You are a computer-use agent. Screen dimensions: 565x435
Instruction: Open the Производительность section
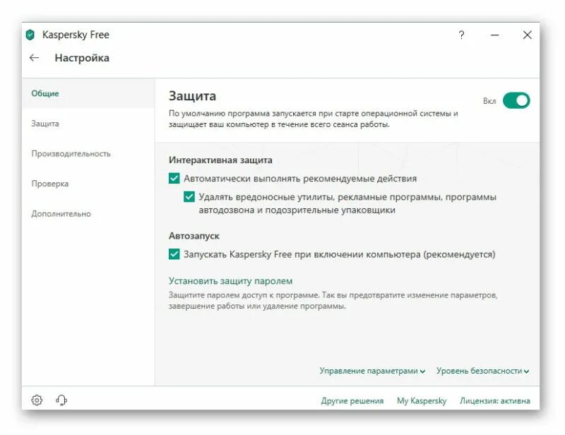tap(71, 153)
